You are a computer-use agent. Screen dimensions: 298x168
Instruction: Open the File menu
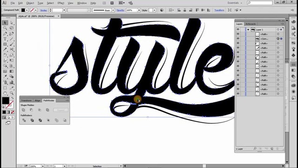(x=13, y=3)
